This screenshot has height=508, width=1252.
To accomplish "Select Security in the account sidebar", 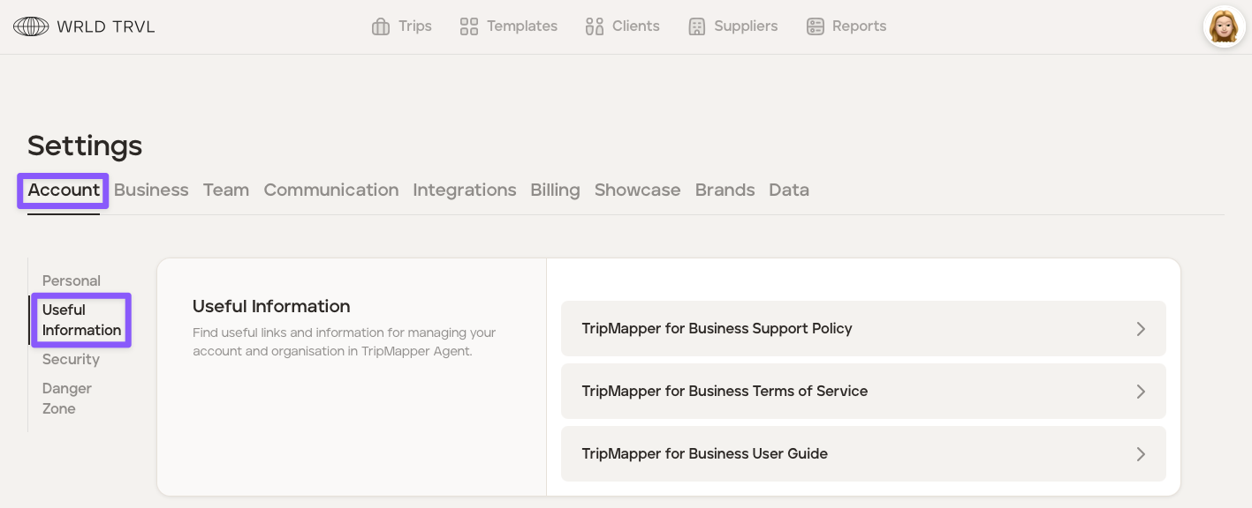I will pyautogui.click(x=71, y=359).
